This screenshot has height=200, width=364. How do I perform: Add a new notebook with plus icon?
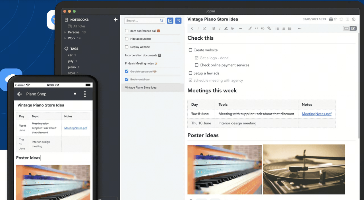(x=115, y=20)
